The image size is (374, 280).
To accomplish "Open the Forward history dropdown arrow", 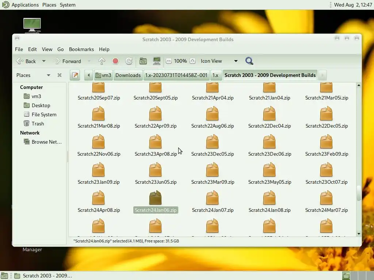I will point(89,61).
